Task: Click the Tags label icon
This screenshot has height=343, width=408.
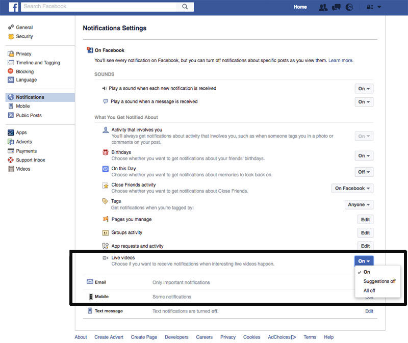Action: [x=105, y=201]
